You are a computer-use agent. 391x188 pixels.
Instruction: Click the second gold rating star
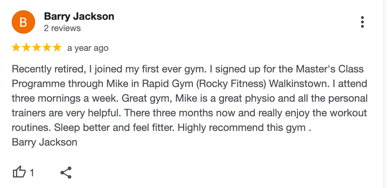click(26, 48)
